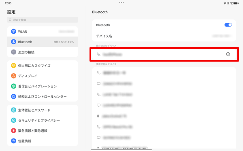The height and width of the screenshot is (151, 243).
Task: Open 個人用にカスタマイズ settings
Action: click(43, 66)
